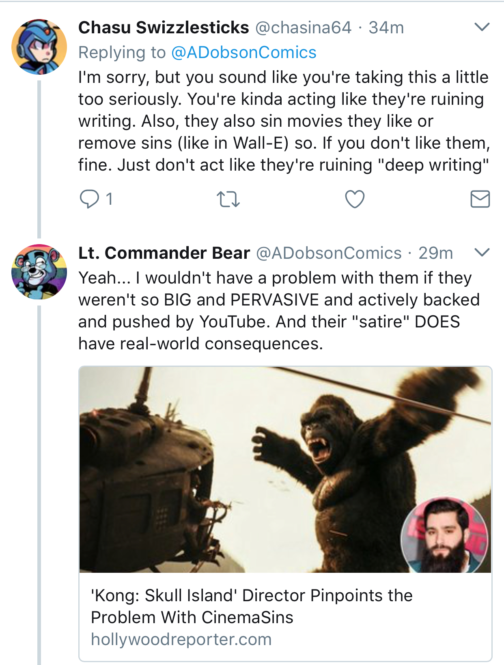This screenshot has width=504, height=665.
Task: Open Lt. Commander Bear's blue bear avatar
Action: [x=39, y=272]
